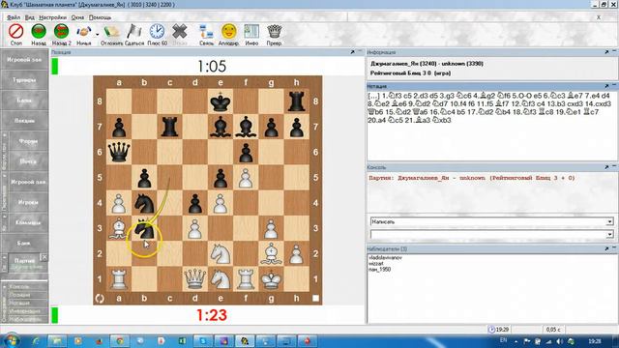Click the 0,05 с status bar value
The height and width of the screenshot is (348, 619).
[553, 330]
